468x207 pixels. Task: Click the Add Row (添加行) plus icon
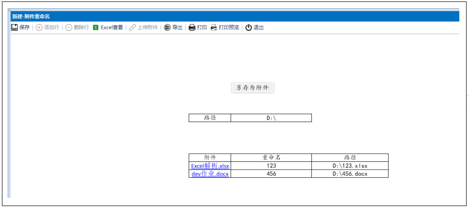(x=39, y=27)
